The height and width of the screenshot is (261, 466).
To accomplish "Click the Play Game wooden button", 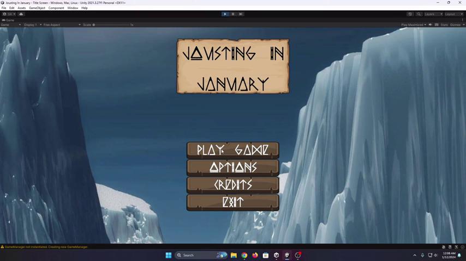I will pos(232,150).
